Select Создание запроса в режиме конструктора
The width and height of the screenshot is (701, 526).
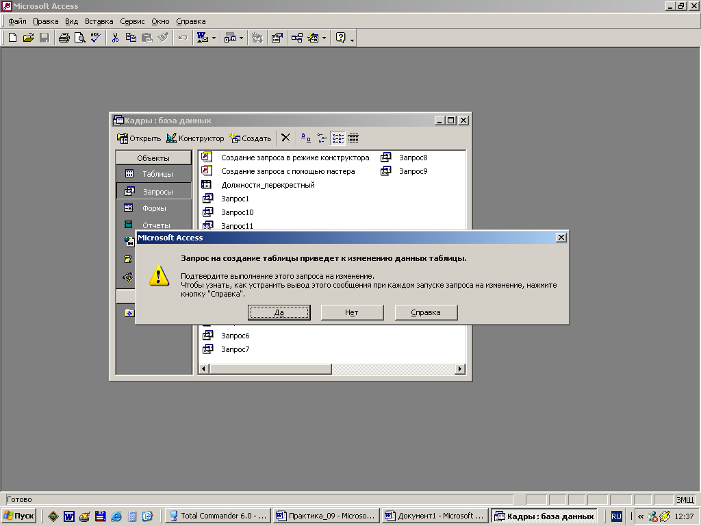click(x=285, y=158)
